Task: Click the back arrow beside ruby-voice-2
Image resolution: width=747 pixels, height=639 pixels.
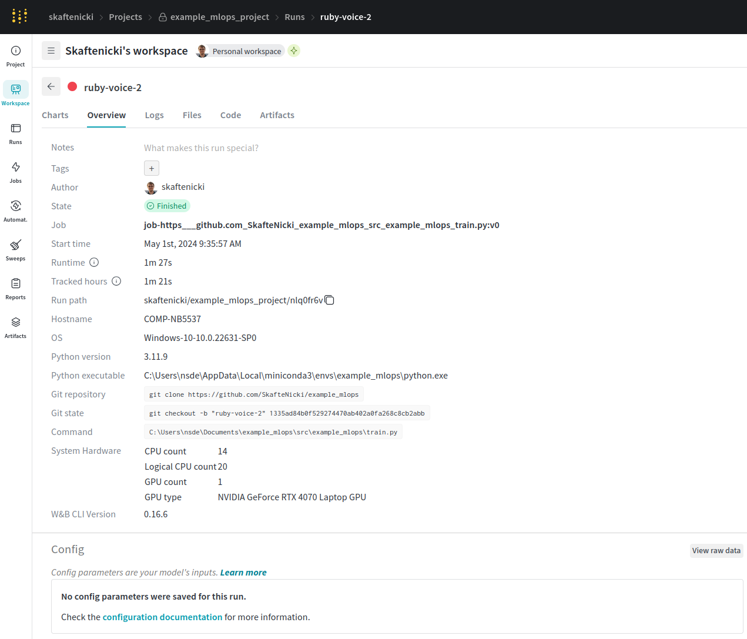Action: pos(51,87)
